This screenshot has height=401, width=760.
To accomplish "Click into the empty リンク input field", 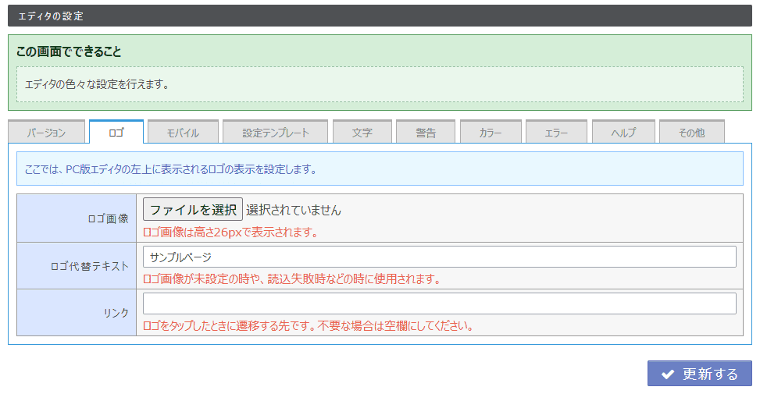I will 439,303.
